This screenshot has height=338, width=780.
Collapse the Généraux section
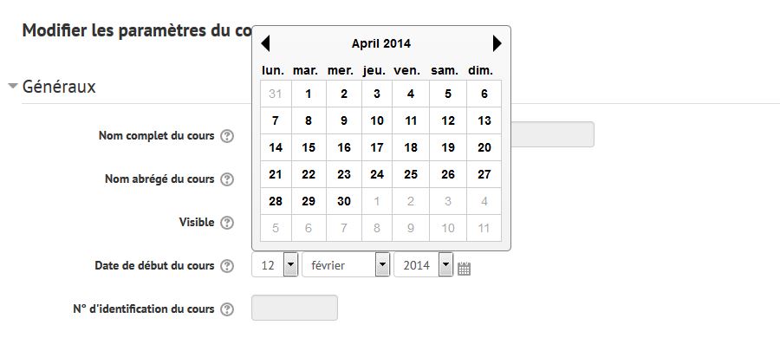pyautogui.click(x=52, y=87)
